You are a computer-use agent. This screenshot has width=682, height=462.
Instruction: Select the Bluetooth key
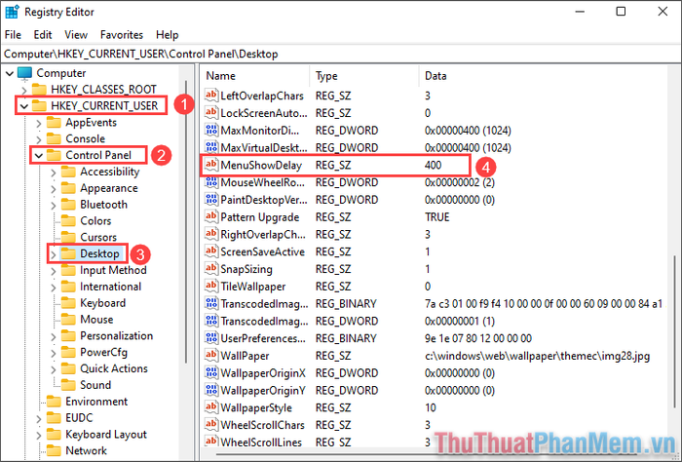[x=103, y=205]
